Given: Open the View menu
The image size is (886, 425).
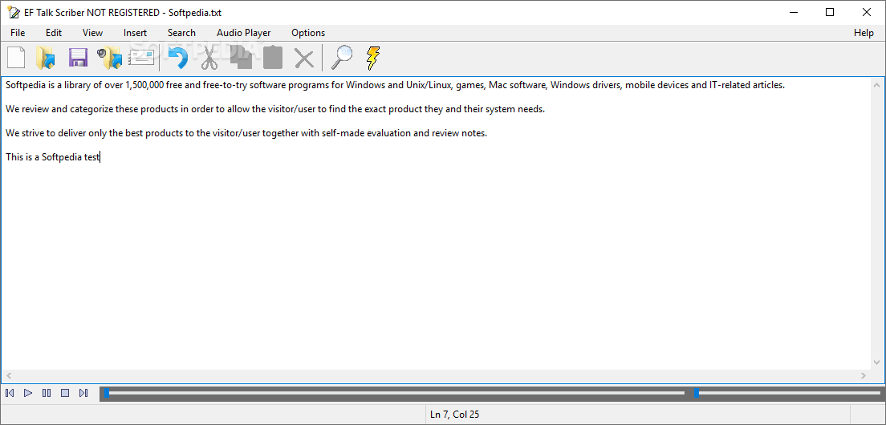Looking at the screenshot, I should [92, 33].
